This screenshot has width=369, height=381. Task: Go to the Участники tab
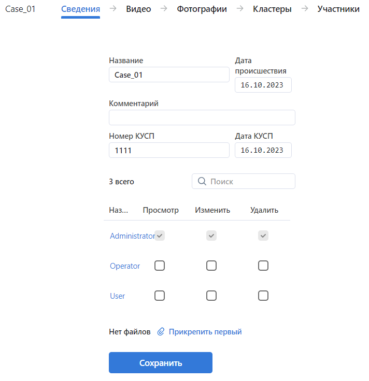[x=338, y=9]
